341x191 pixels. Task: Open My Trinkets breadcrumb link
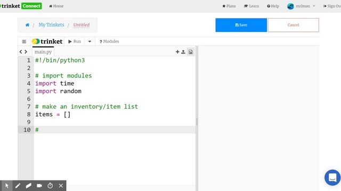pyautogui.click(x=51, y=25)
